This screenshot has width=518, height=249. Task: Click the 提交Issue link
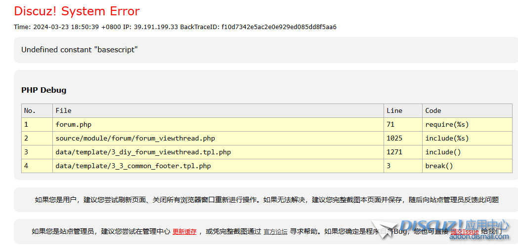[x=464, y=232]
